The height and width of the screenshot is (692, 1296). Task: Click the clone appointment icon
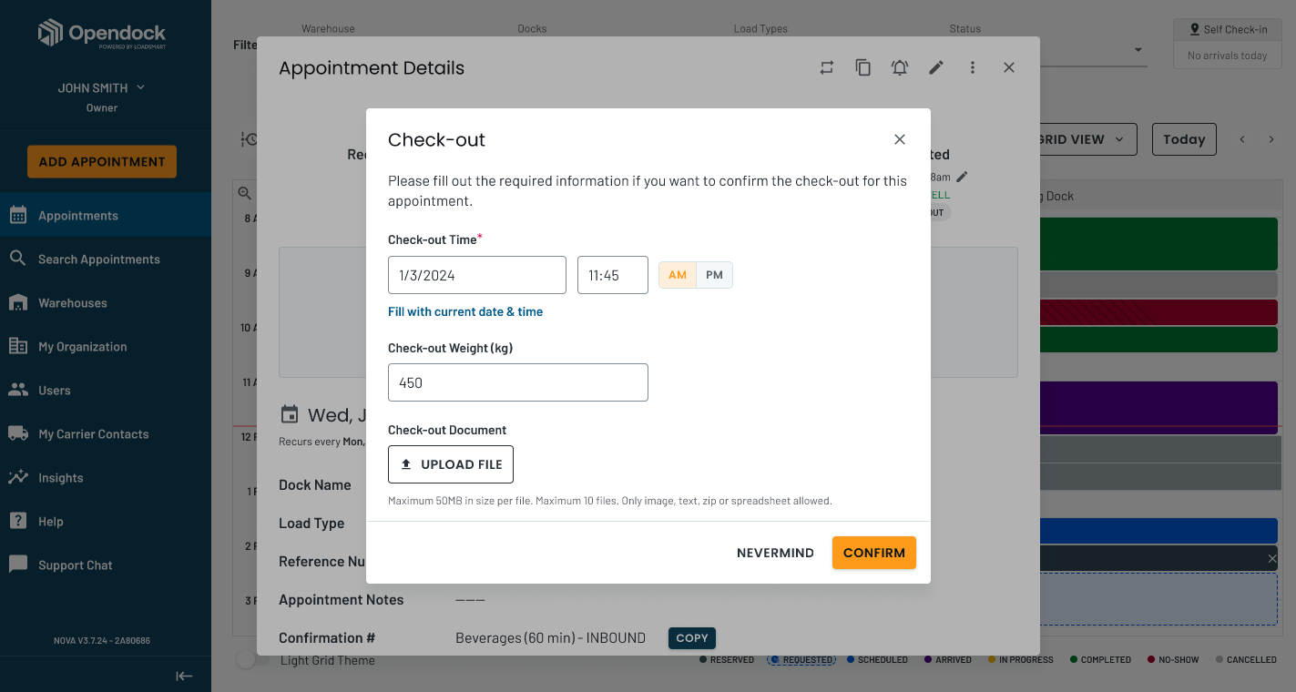click(863, 67)
